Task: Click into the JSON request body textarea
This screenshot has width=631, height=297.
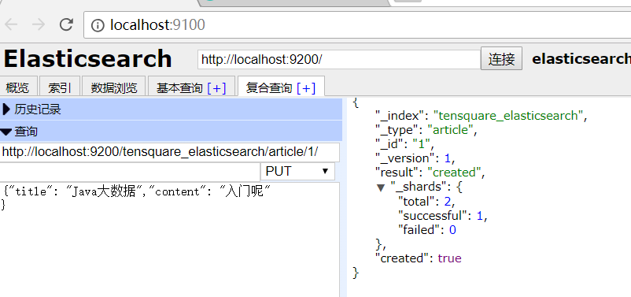Action: coord(169,239)
